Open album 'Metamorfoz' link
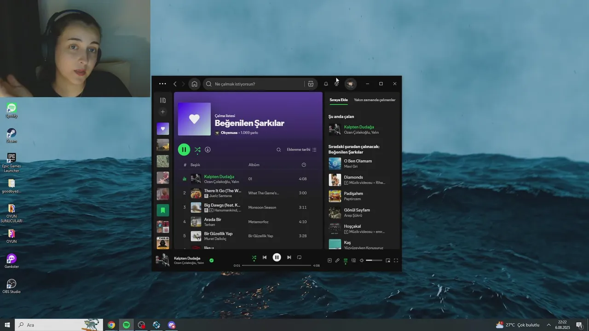 [x=258, y=222]
